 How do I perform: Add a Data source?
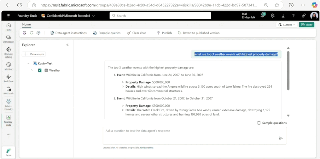pyautogui.click(x=34, y=54)
